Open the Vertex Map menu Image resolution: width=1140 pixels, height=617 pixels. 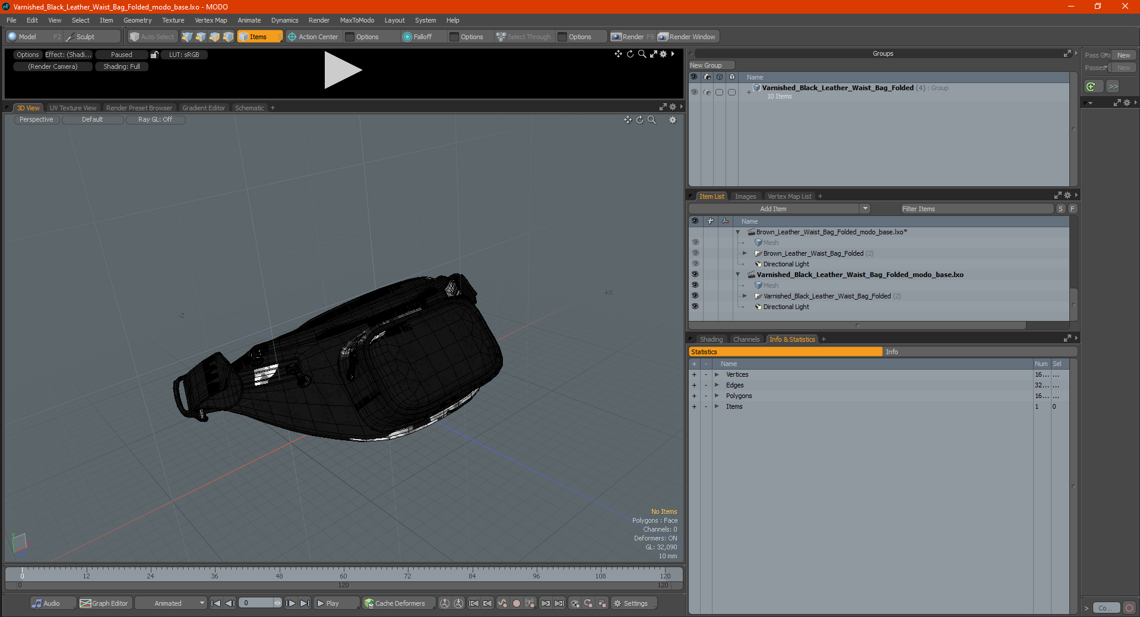(x=211, y=20)
